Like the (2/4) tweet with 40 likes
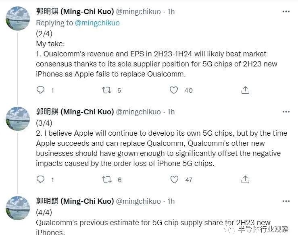Screen dimensions: 298x242 tap(174, 90)
